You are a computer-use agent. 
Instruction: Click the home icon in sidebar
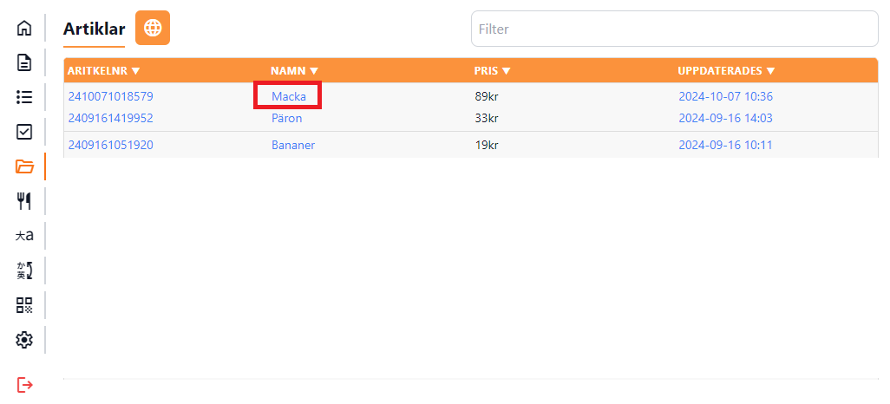[24, 28]
